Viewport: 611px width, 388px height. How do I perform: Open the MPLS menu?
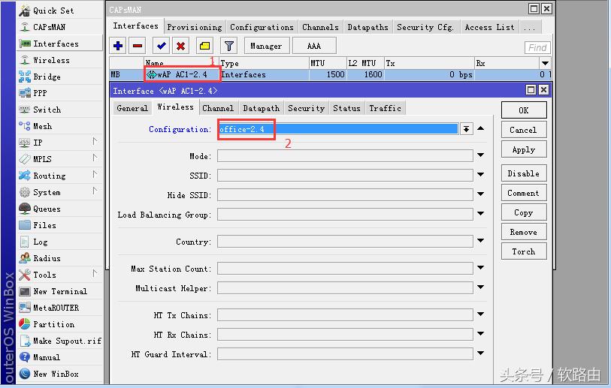click(x=59, y=159)
